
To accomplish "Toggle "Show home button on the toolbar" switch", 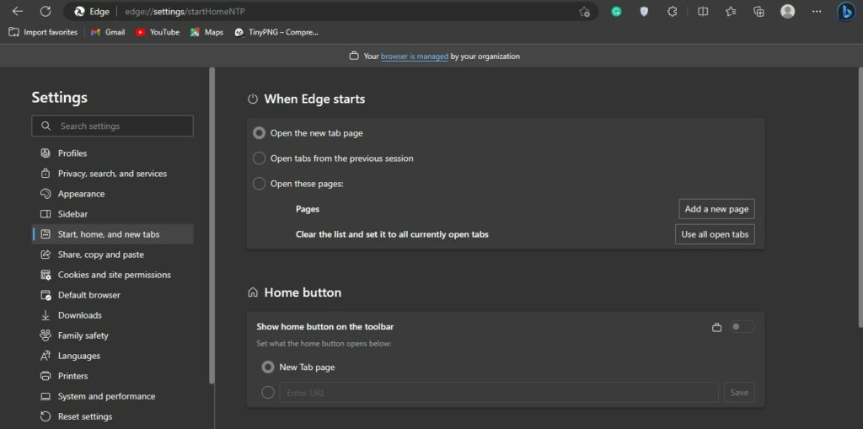I will 742,327.
